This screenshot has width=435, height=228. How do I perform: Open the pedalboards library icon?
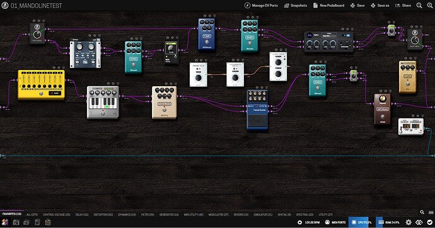(16, 222)
